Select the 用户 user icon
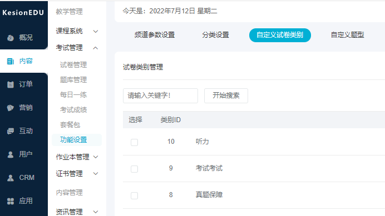The width and height of the screenshot is (385, 216). click(x=11, y=154)
